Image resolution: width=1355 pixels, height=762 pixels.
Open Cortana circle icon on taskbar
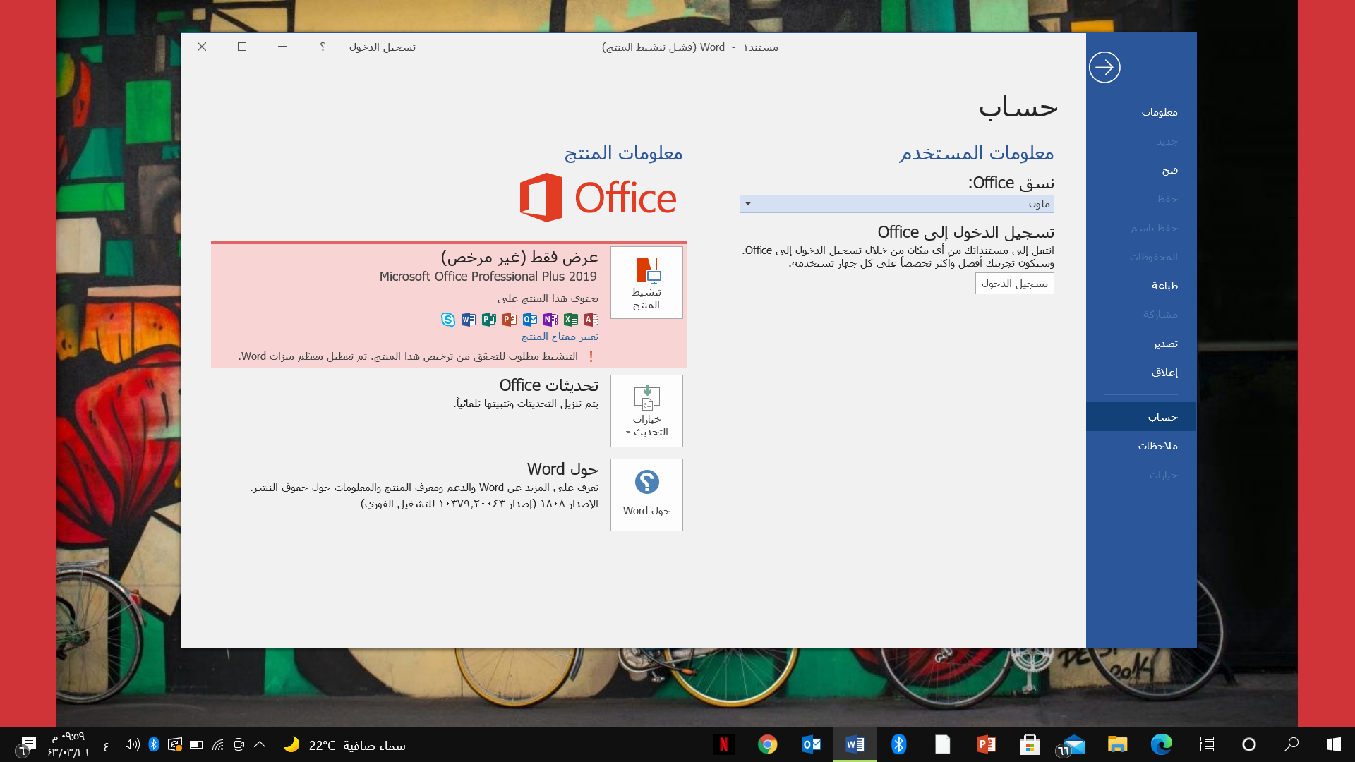[x=1249, y=744]
